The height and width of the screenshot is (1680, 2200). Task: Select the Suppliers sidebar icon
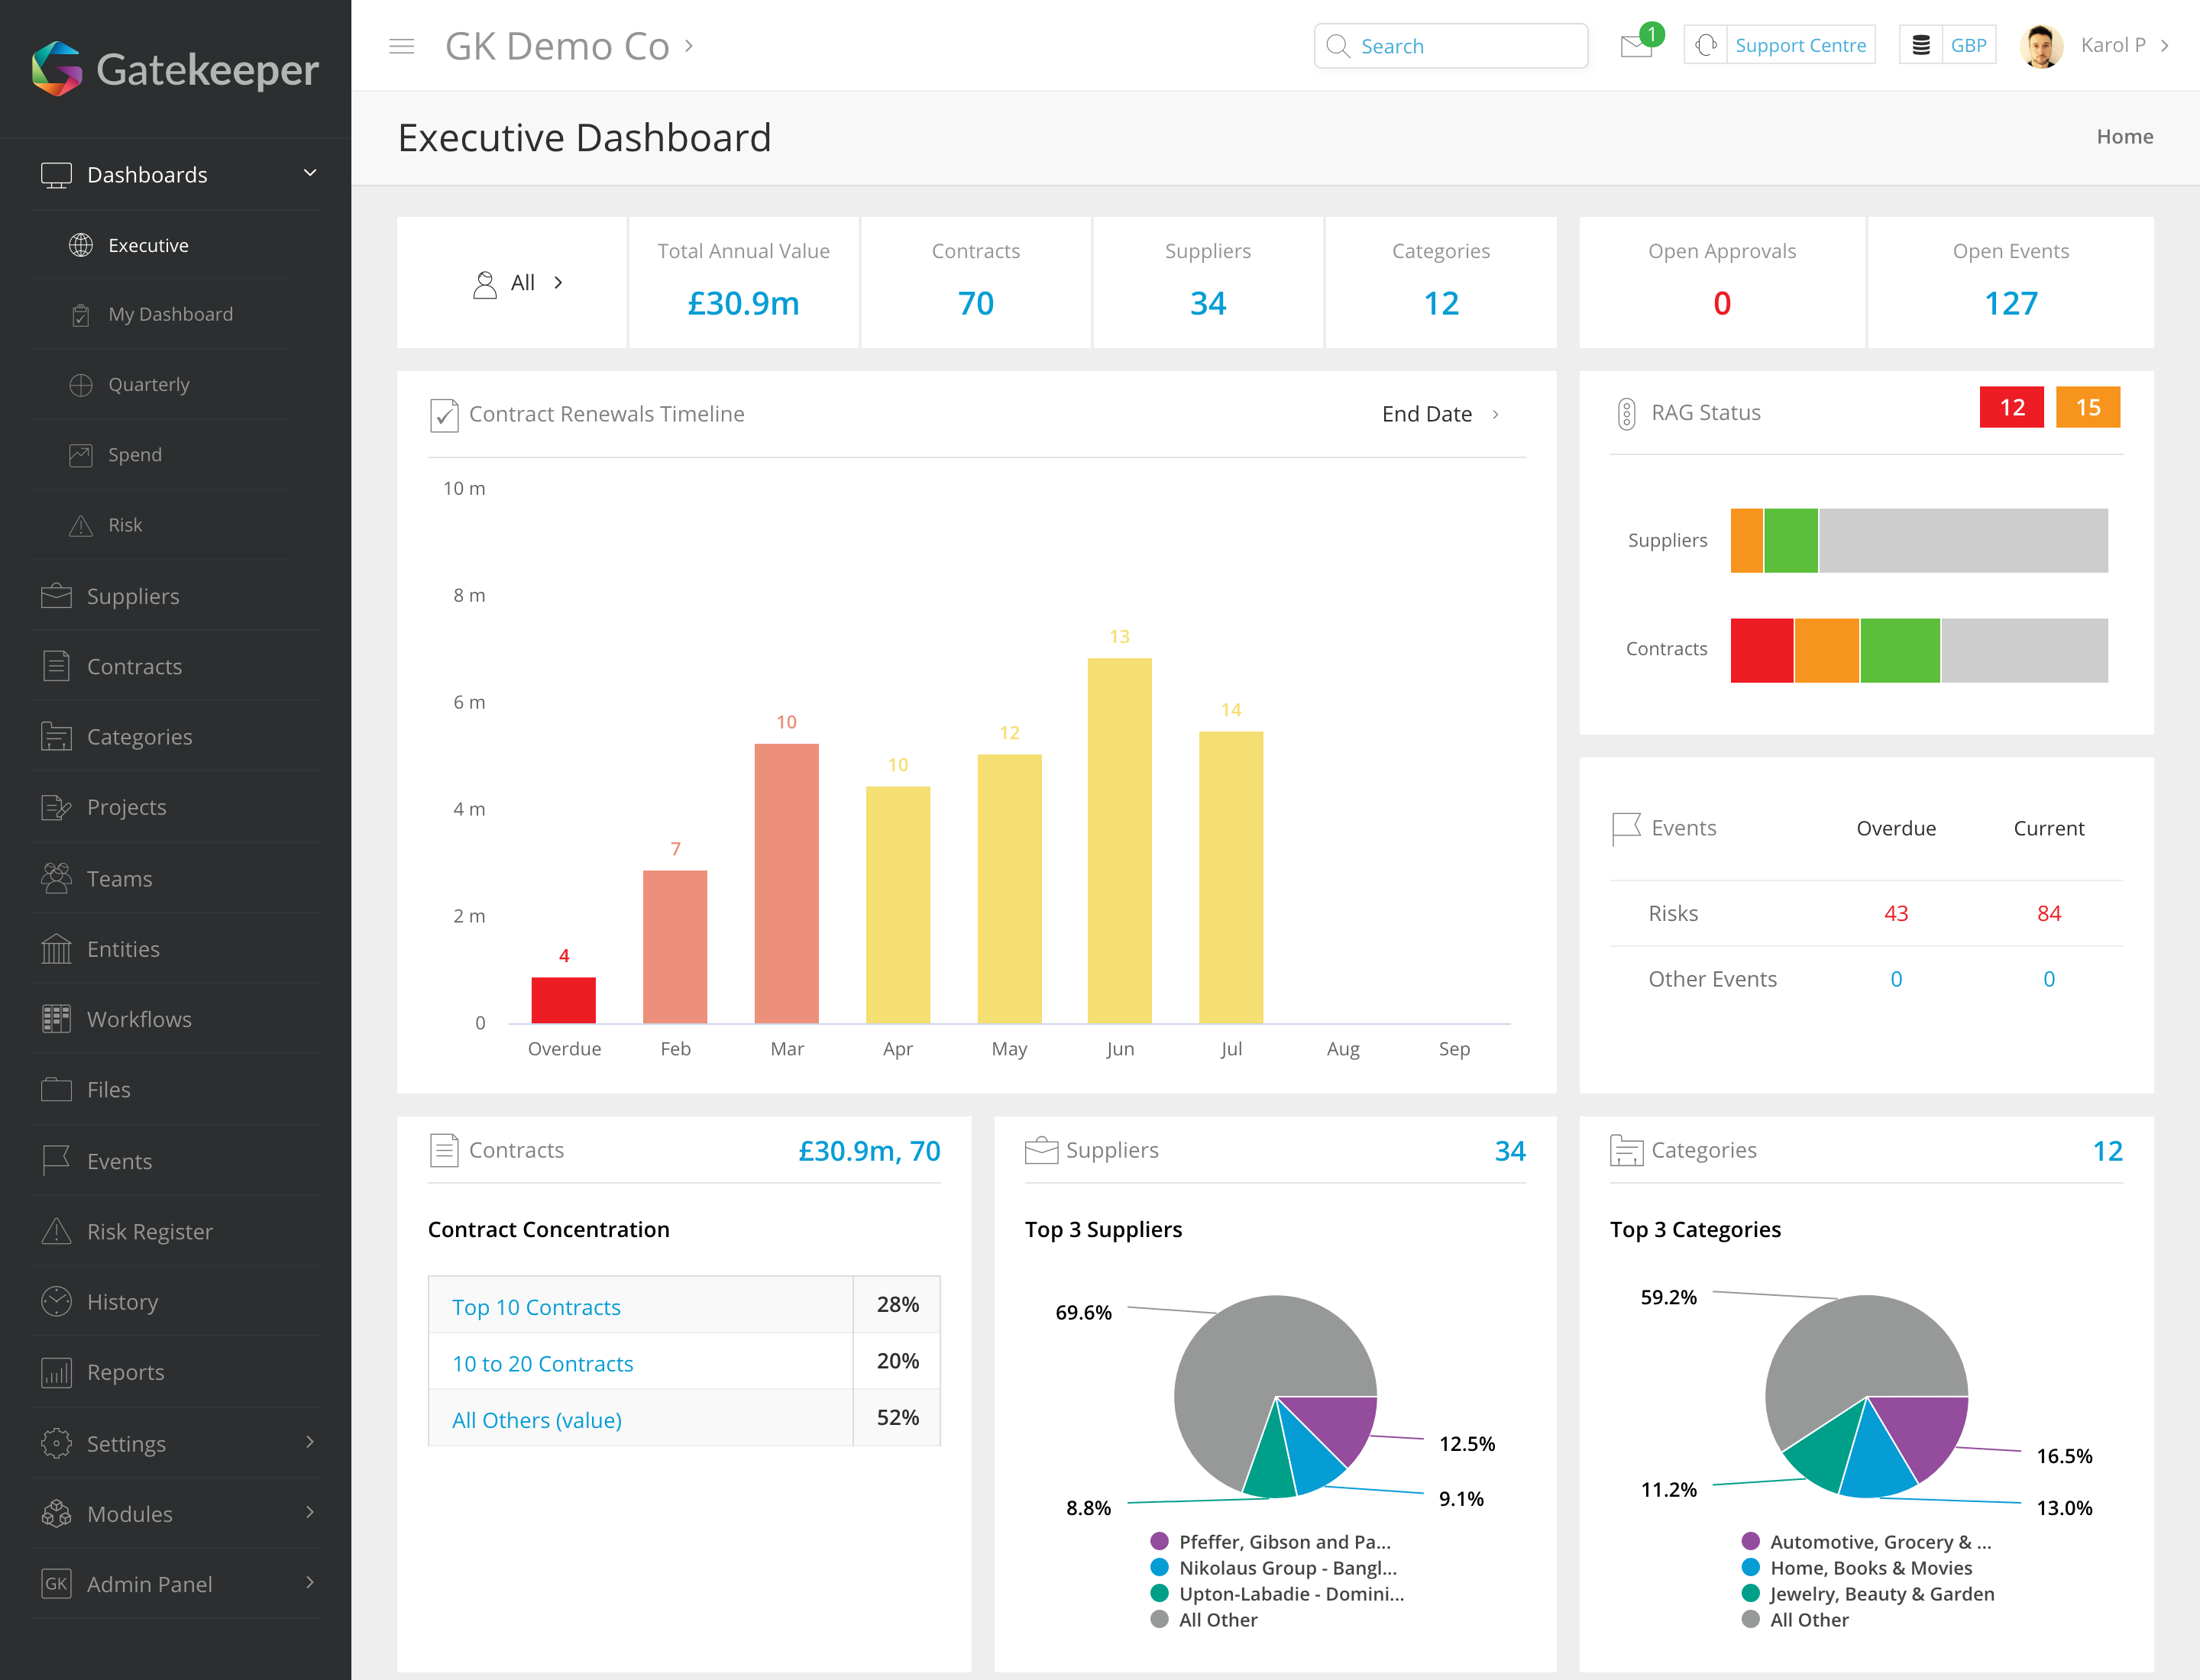pos(55,595)
